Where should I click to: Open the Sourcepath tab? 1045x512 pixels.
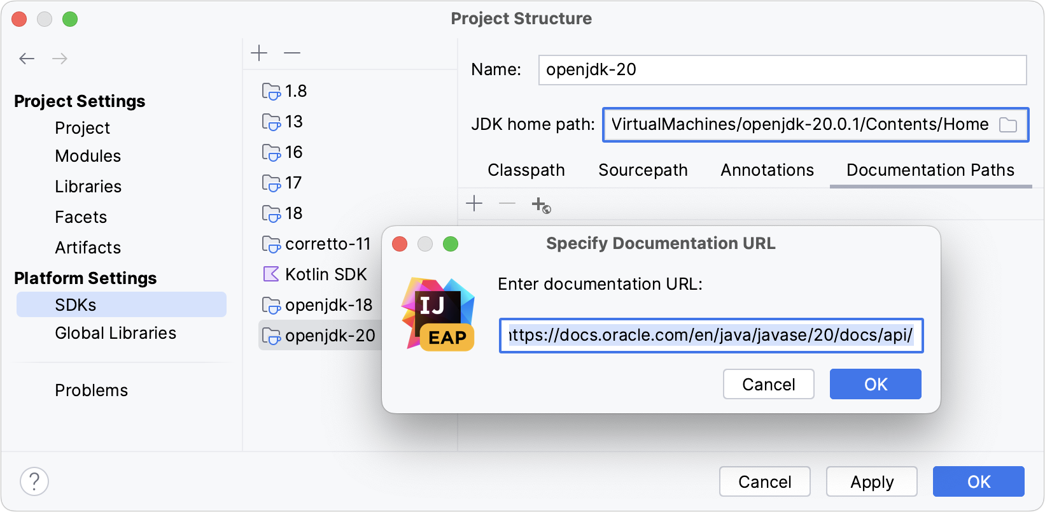(643, 170)
